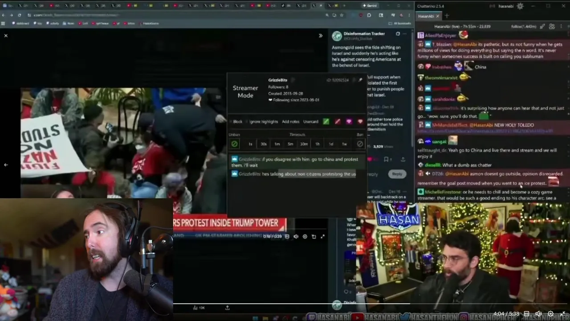This screenshot has height=321, width=570.
Task: Click username AlienPlsEnjoyer in chat
Action: tap(440, 35)
